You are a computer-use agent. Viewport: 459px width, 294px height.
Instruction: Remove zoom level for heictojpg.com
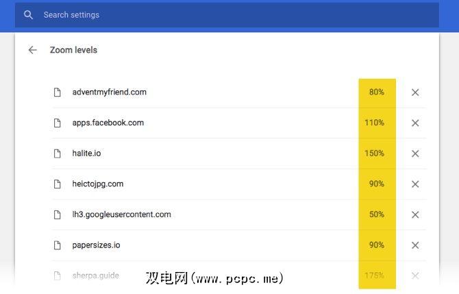(x=415, y=184)
